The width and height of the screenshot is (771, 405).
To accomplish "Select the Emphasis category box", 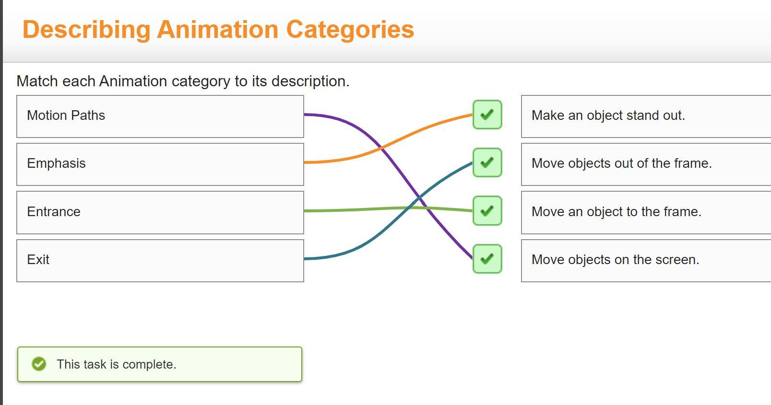I will [160, 164].
